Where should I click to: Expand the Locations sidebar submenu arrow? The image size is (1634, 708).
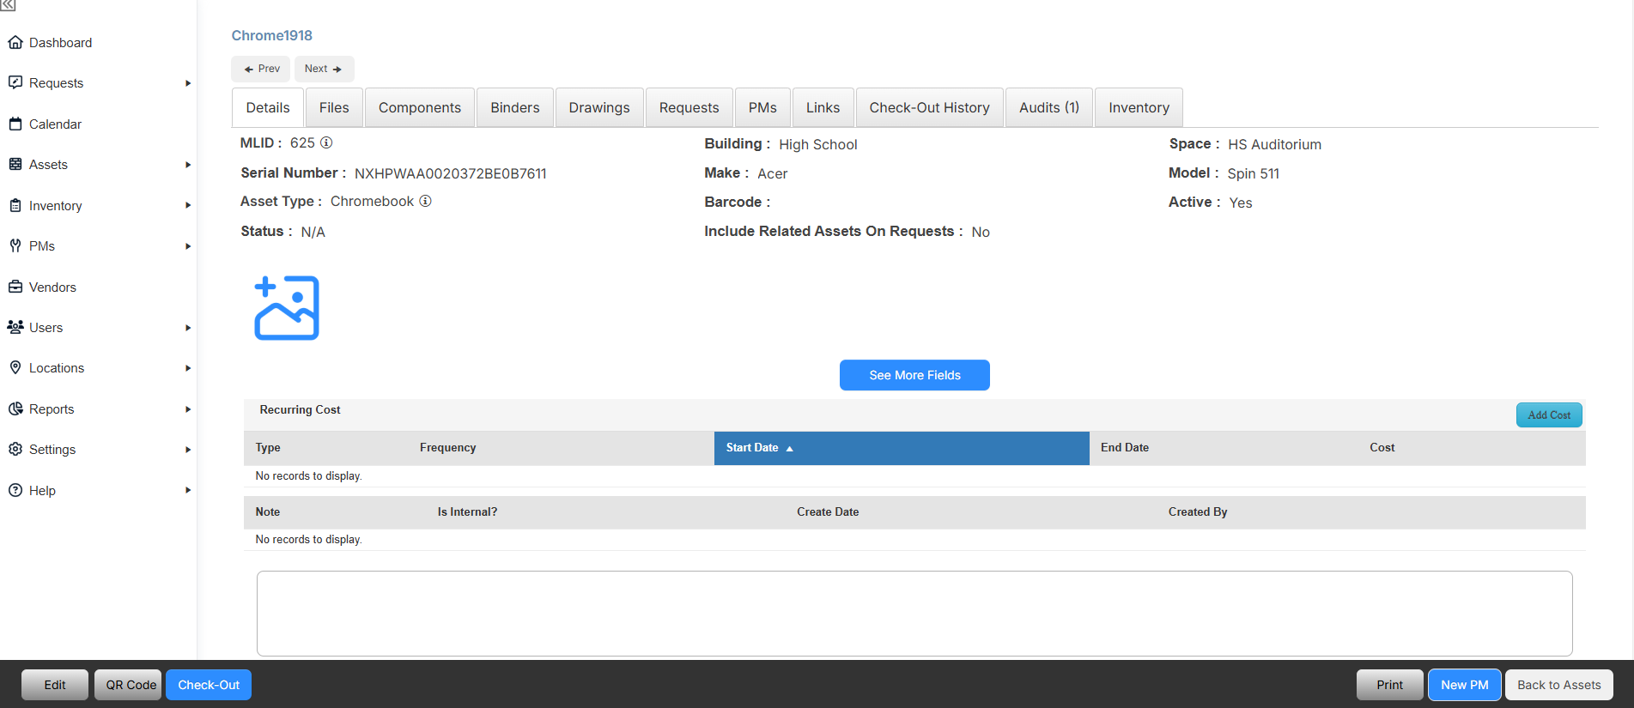click(188, 368)
